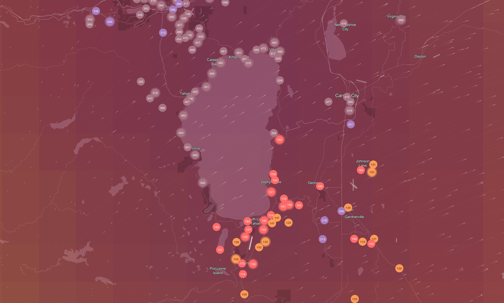Click the purple marker labeled 273
Viewport: 504px width, 303px height.
pos(163,33)
